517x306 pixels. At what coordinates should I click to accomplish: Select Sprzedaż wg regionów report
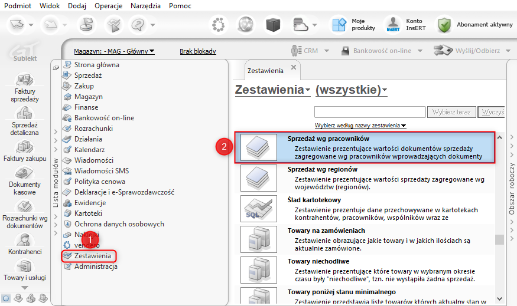[365, 178]
